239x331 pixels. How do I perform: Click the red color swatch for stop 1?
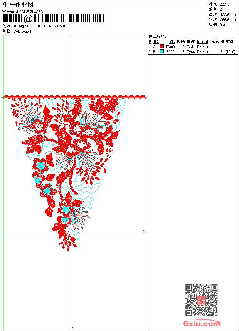coord(162,46)
